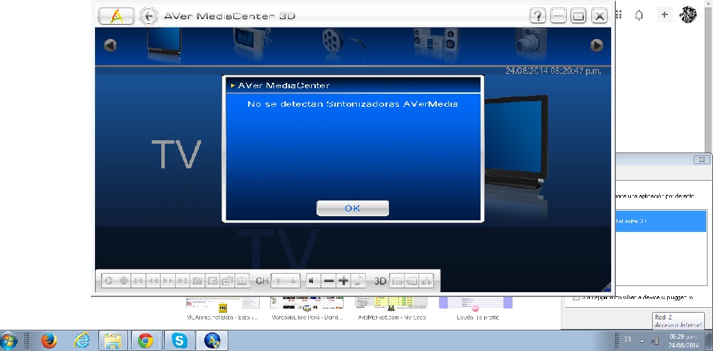The height and width of the screenshot is (351, 713).
Task: Tick the 'when a device is plugged in' checkbox
Action: click(x=576, y=298)
